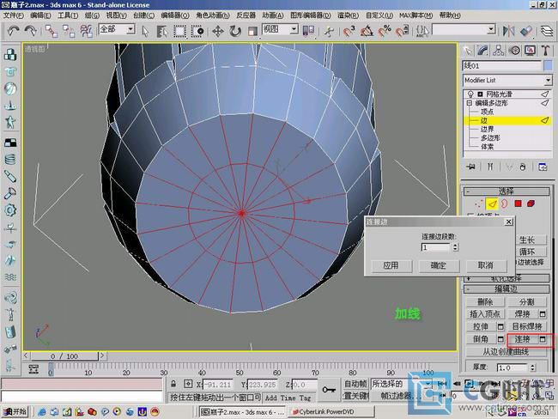Select the 多边形 sub-object level in stack

pyautogui.click(x=490, y=137)
